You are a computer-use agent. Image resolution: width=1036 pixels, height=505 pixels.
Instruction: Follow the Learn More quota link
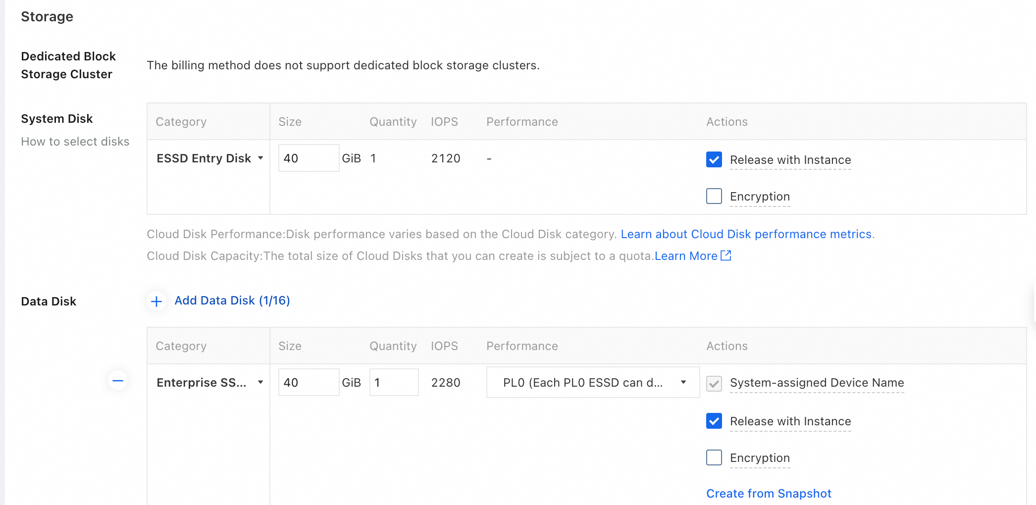(x=686, y=256)
